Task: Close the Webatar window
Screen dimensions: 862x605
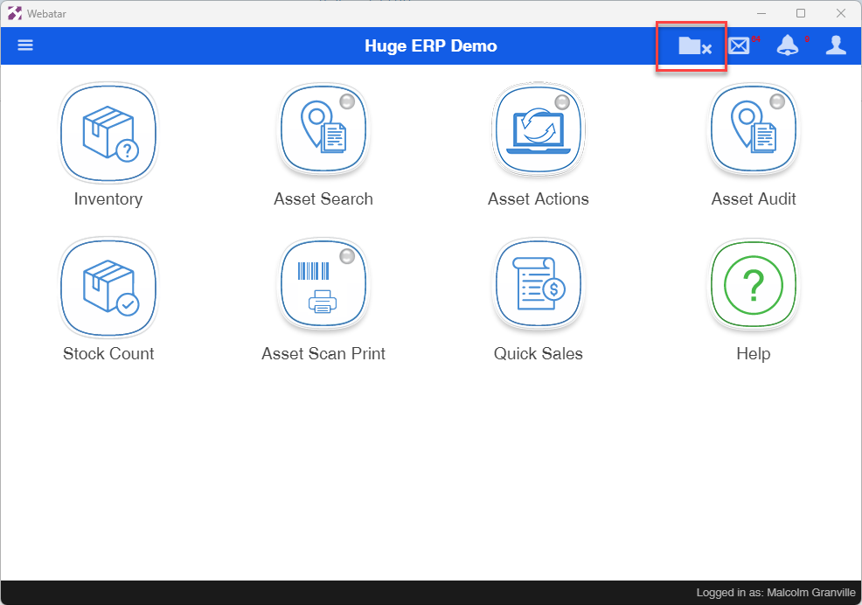Action: tap(840, 13)
